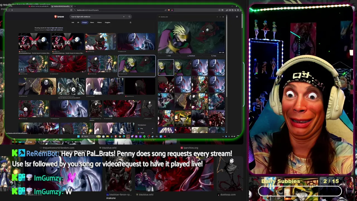Viewport: 357px width, 201px height.
Task: Open Windows Start menu on taskbar
Action: [78, 137]
